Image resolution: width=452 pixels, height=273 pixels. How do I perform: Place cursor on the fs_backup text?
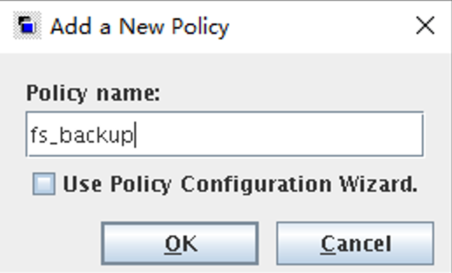[x=81, y=135]
